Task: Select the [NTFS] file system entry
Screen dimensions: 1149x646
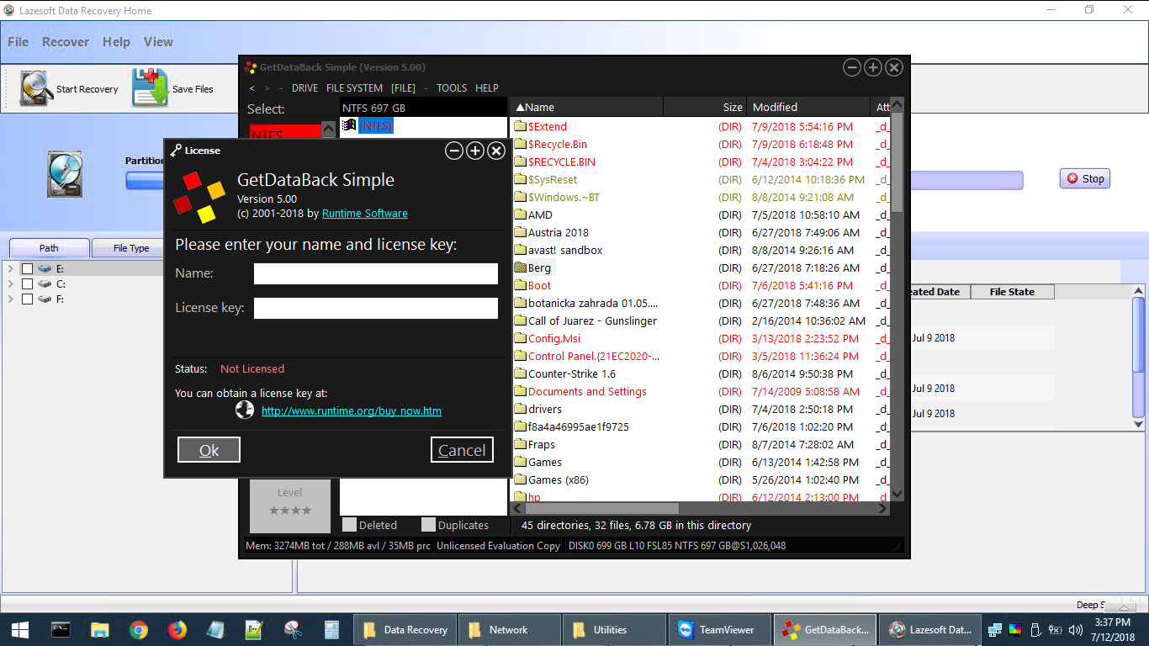Action: coord(375,126)
